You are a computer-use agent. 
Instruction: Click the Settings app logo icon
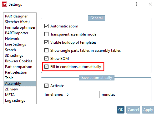(x=5, y=4)
